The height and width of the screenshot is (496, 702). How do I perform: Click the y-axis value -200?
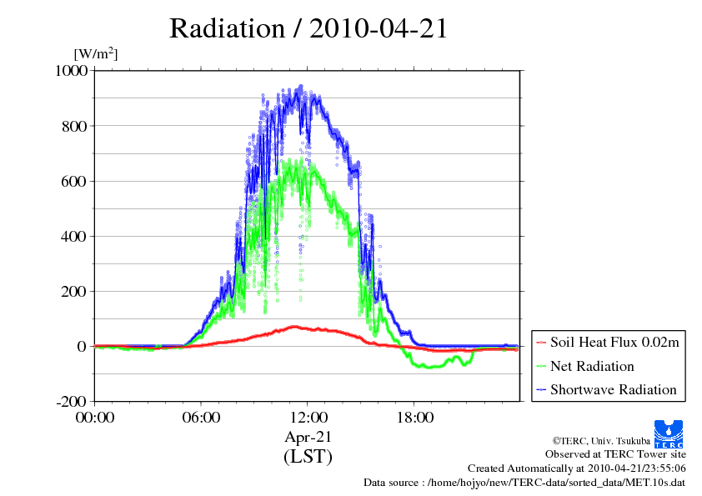click(x=72, y=402)
